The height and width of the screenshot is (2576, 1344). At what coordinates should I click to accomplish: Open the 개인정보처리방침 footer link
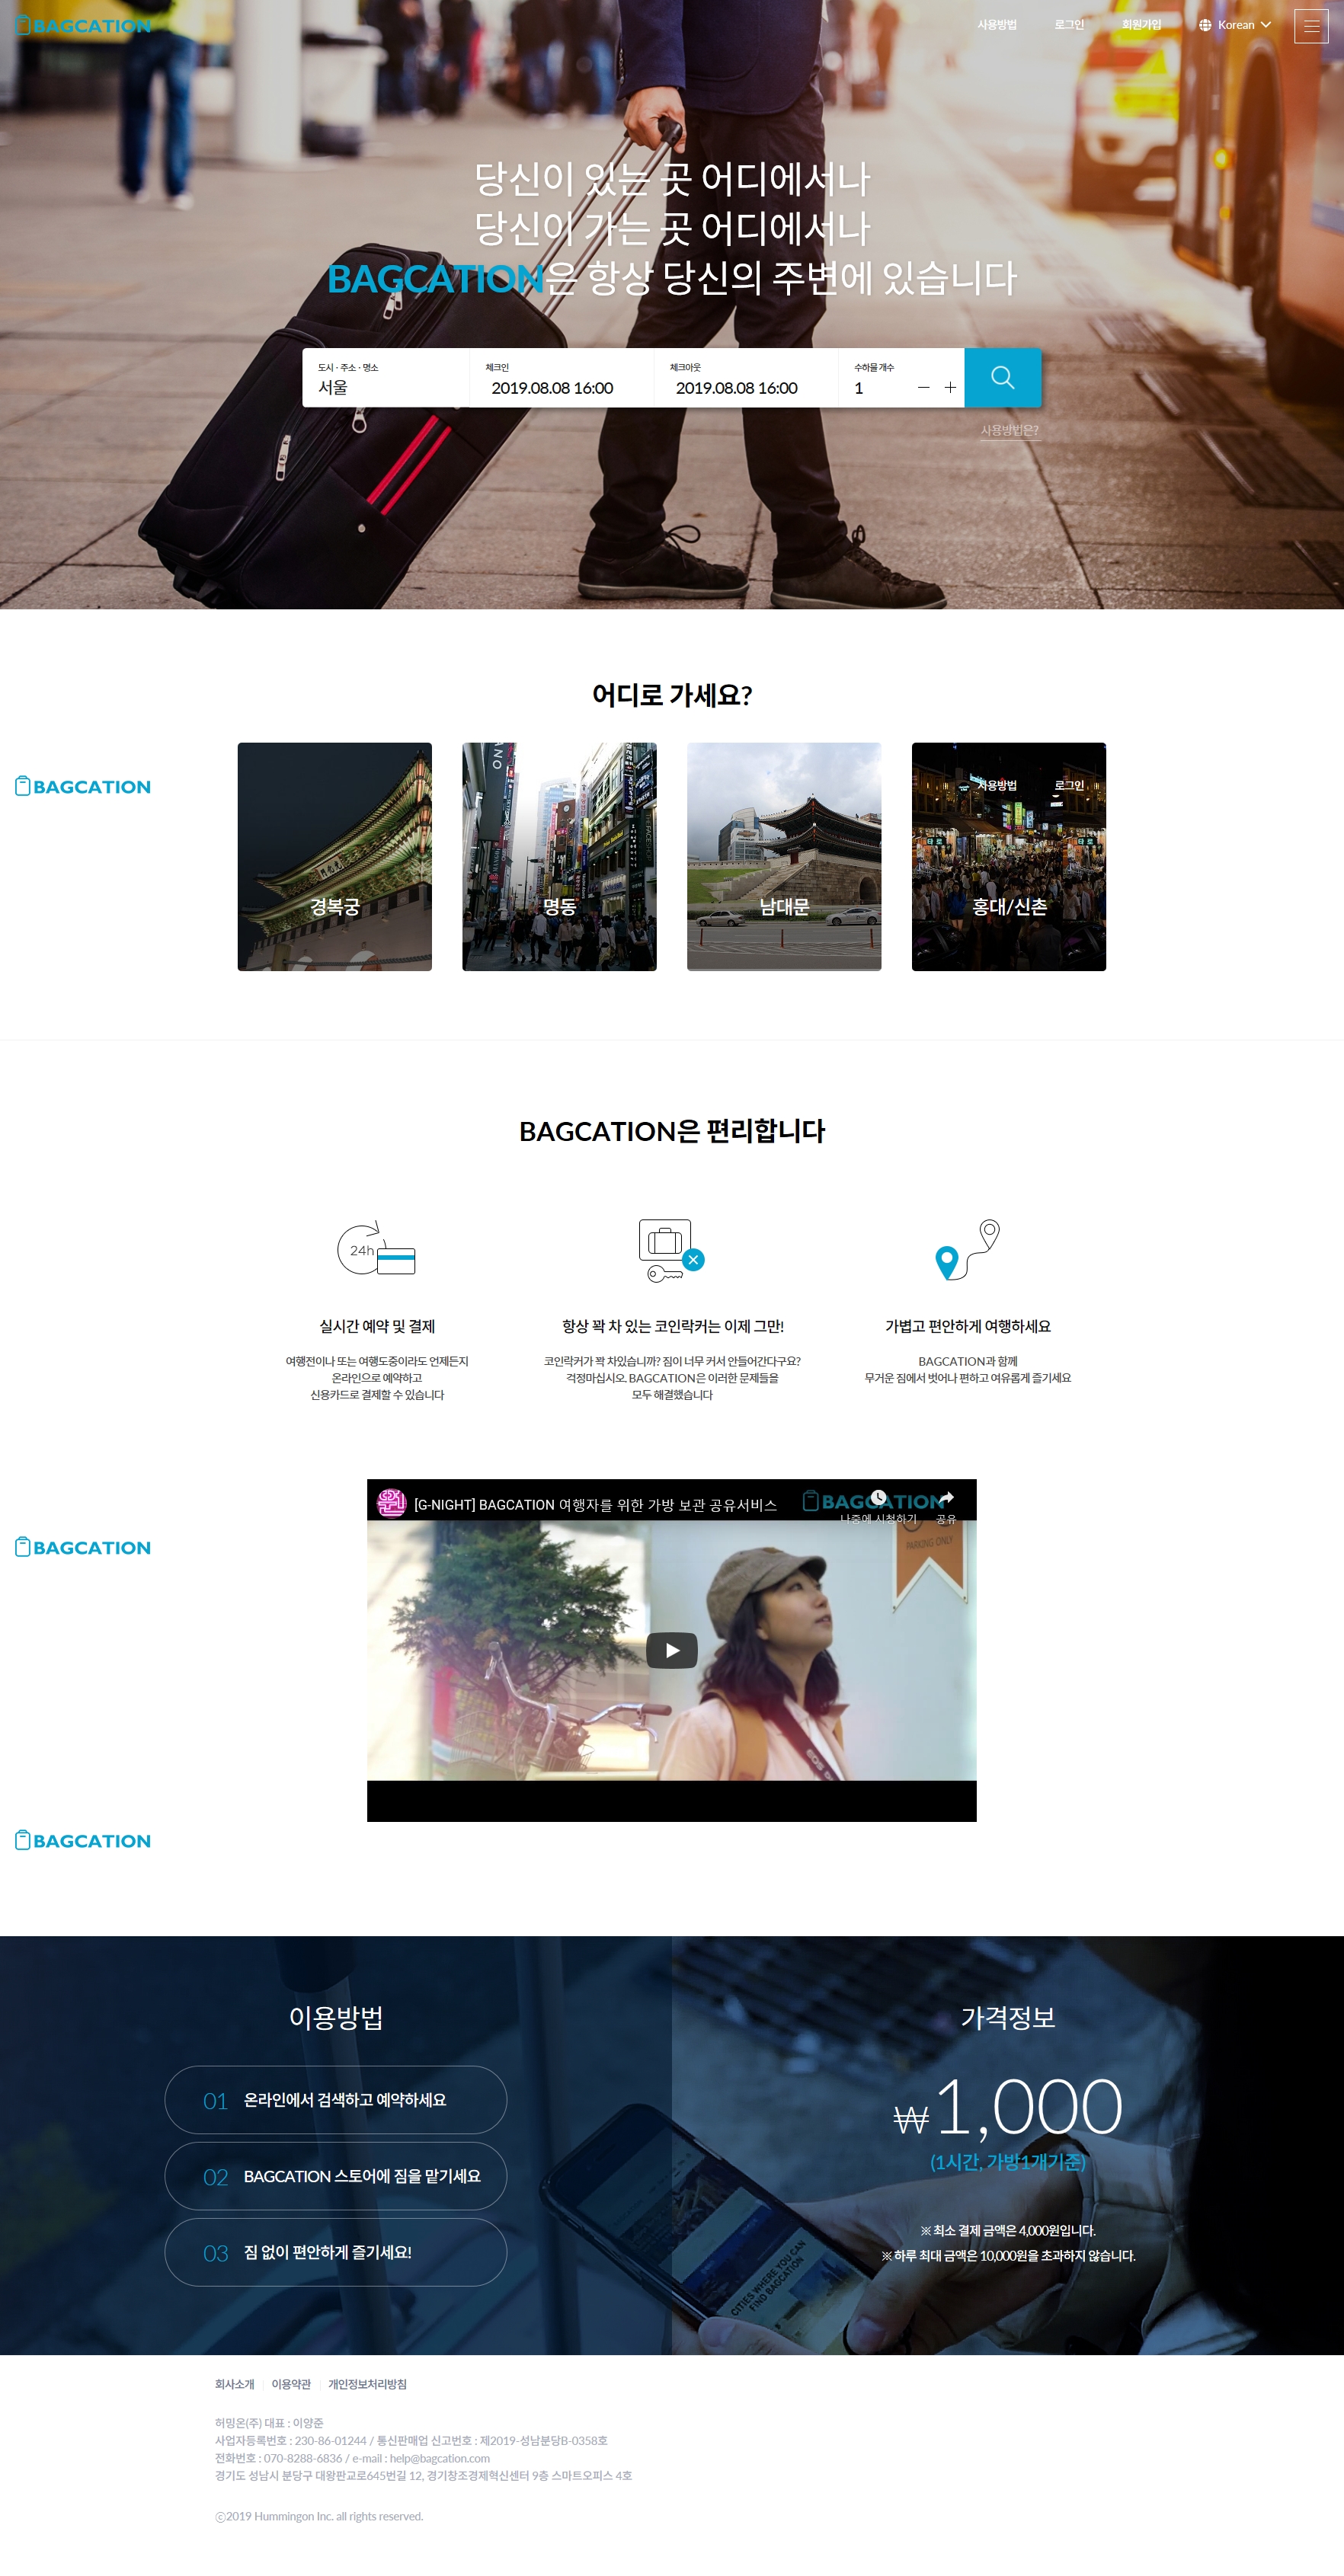pos(367,2384)
